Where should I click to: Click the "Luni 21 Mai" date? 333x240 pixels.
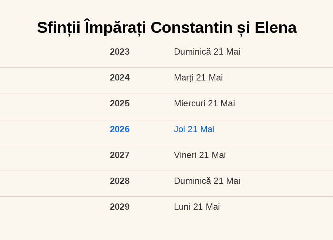[x=197, y=207]
